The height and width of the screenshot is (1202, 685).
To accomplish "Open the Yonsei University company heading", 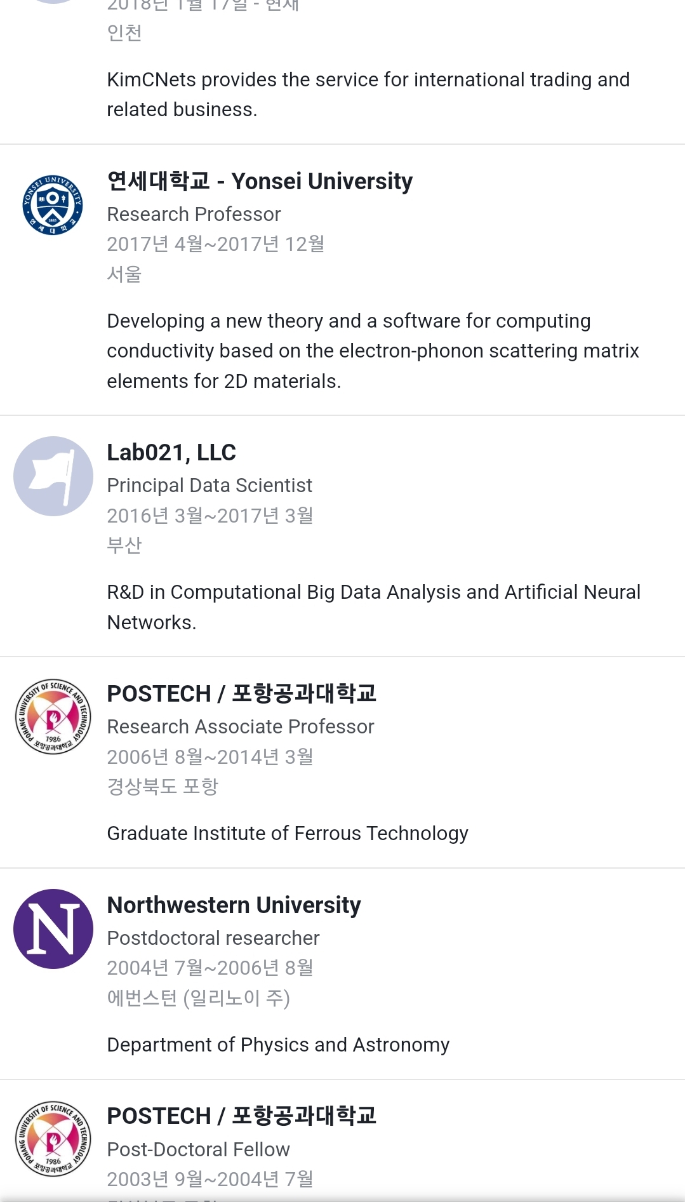I will pyautogui.click(x=260, y=182).
